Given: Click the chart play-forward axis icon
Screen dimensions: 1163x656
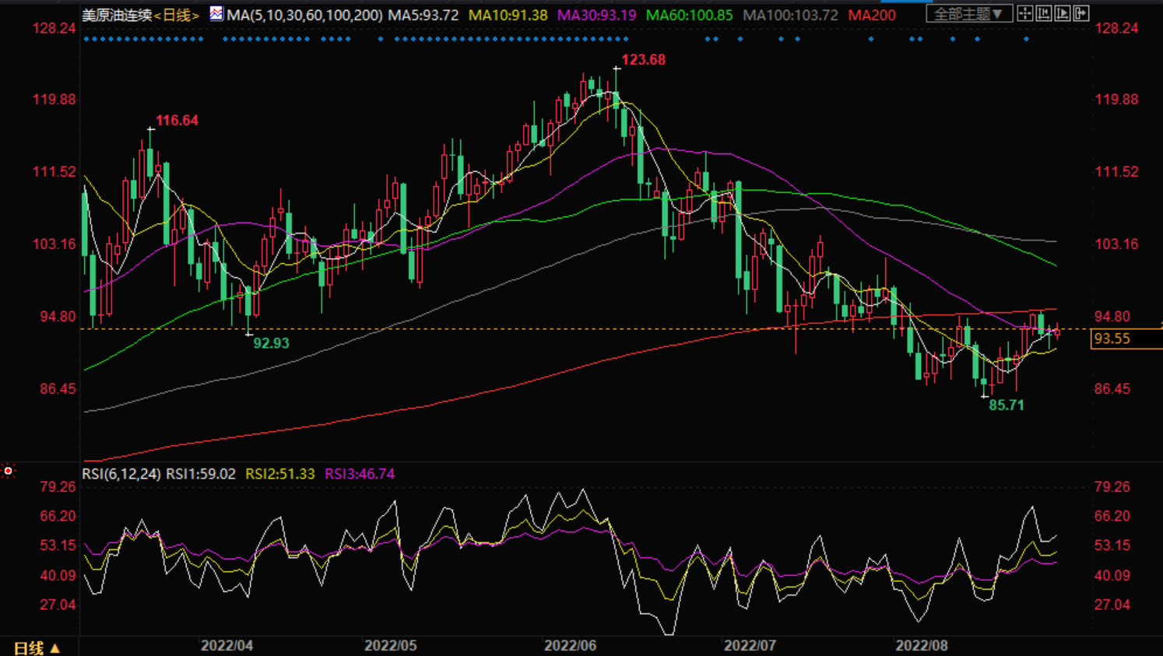Looking at the screenshot, I should [1063, 13].
